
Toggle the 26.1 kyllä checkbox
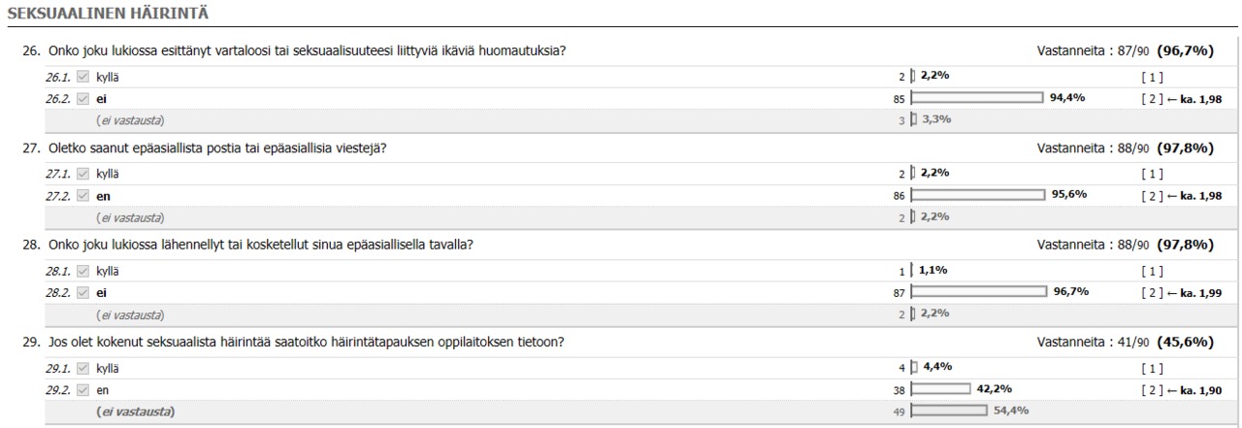(x=82, y=77)
